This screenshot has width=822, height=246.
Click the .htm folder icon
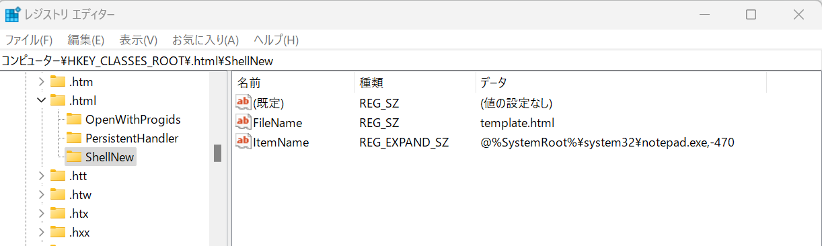58,82
